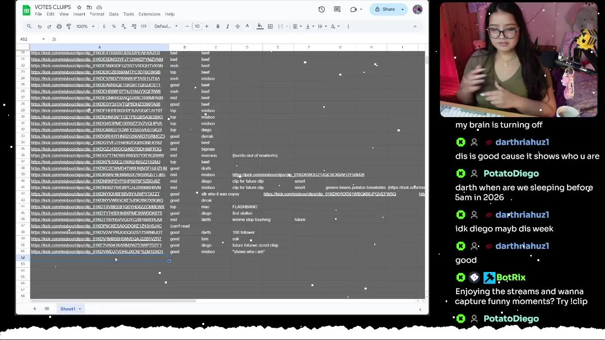Start a Meet call camera icon
605x340 pixels.
coord(354,9)
